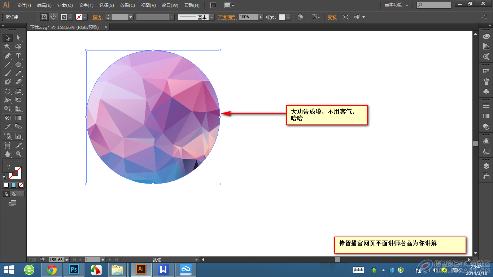Viewport: 493px width, 277px height.
Task: Open the zoom level dropdown
Action: (x=67, y=260)
